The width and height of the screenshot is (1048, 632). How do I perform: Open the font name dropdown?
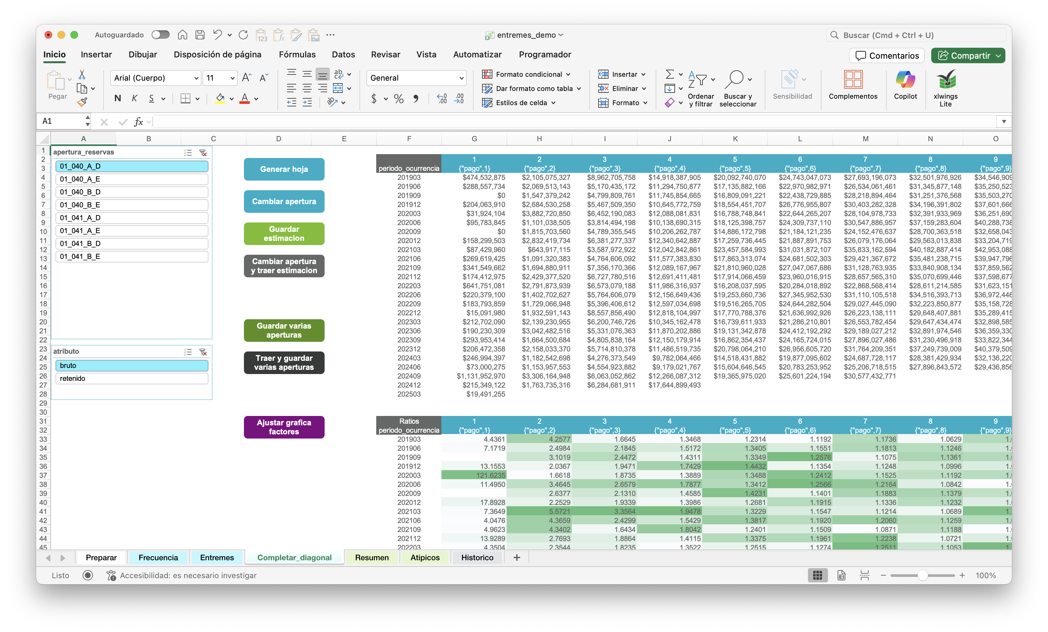[196, 78]
